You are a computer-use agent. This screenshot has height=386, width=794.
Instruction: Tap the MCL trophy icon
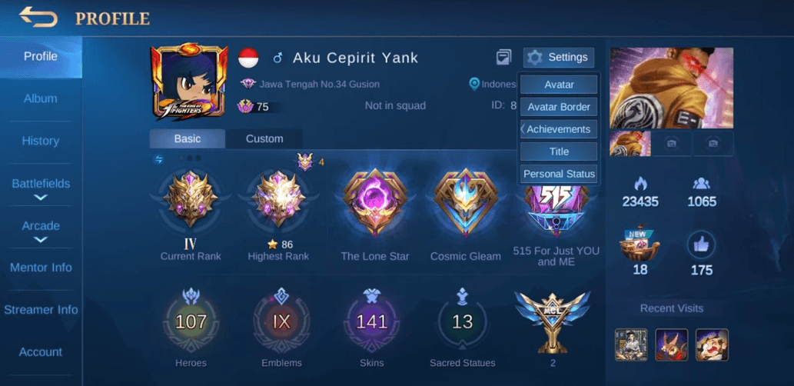coord(553,322)
